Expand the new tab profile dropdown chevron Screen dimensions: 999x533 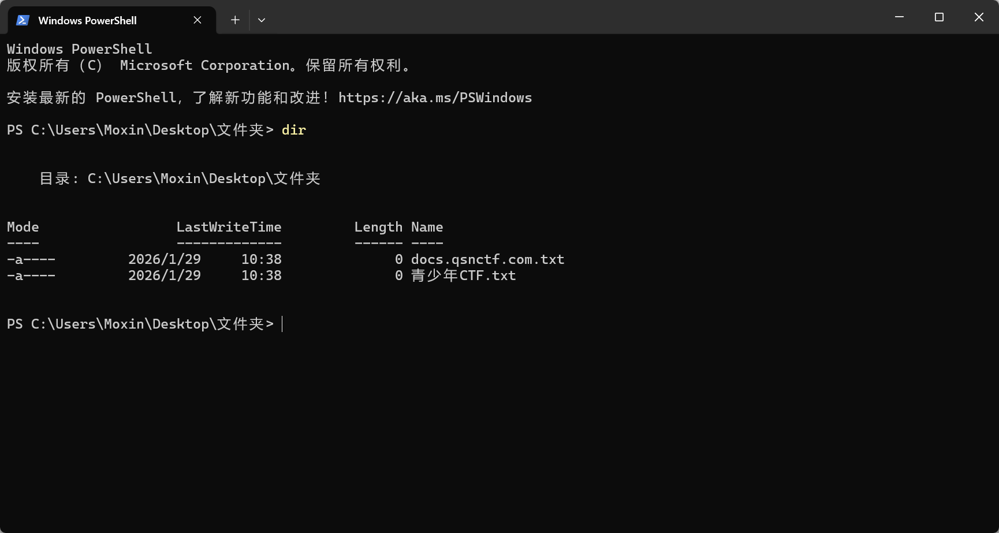click(262, 20)
